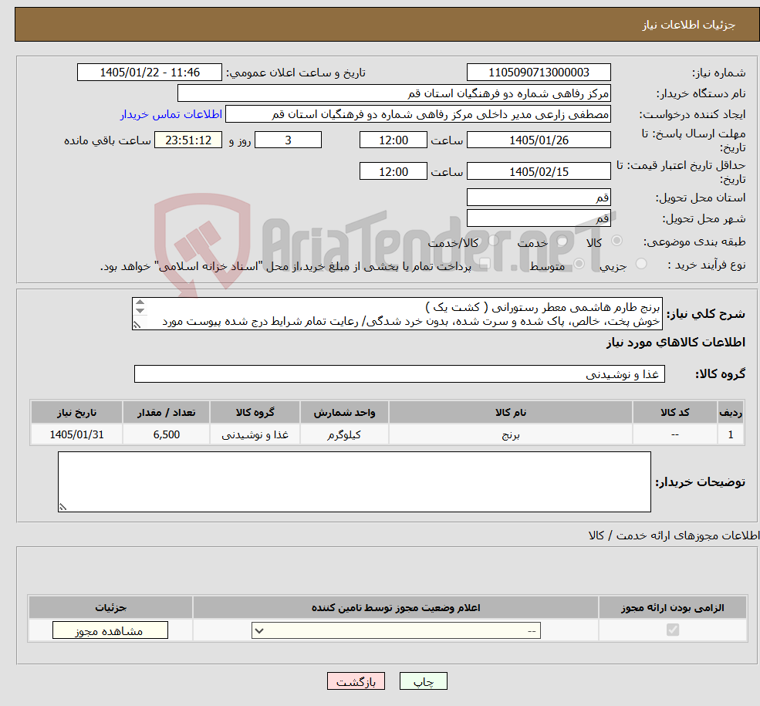
Task: Click the اطلاعات کالاهای مورد نیاز heading
Action: tap(675, 343)
